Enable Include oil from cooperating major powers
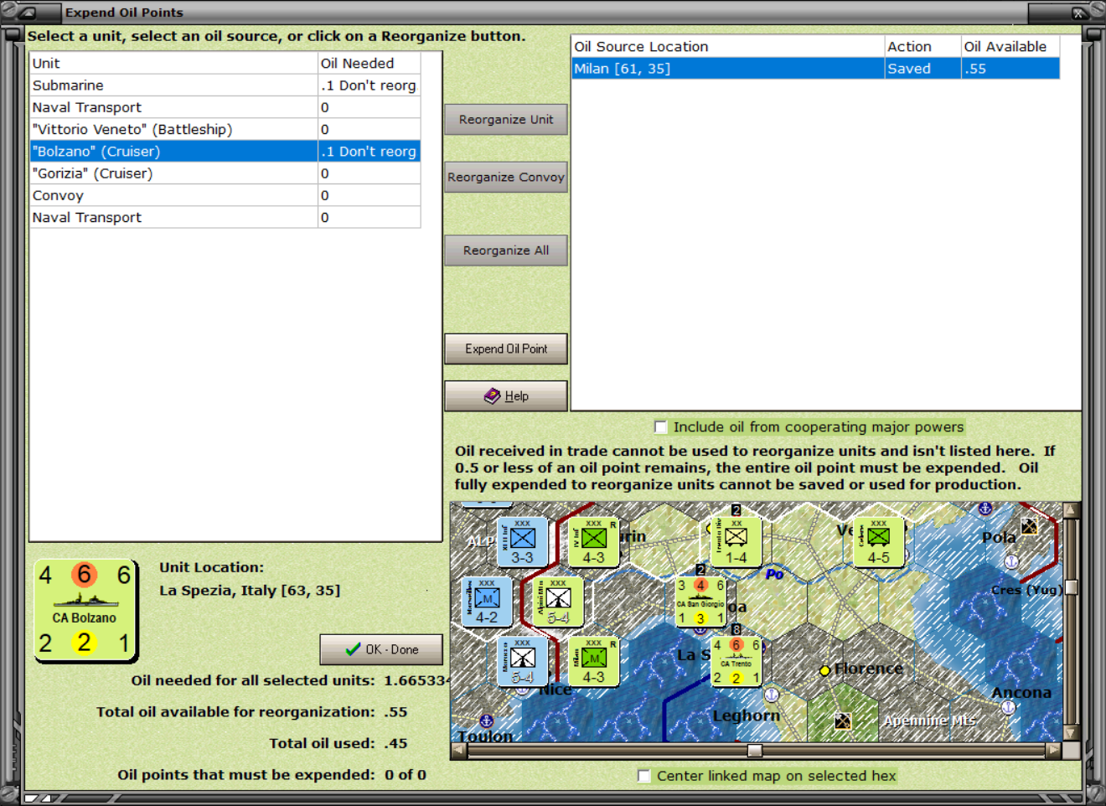Viewport: 1106px width, 806px height. (660, 426)
